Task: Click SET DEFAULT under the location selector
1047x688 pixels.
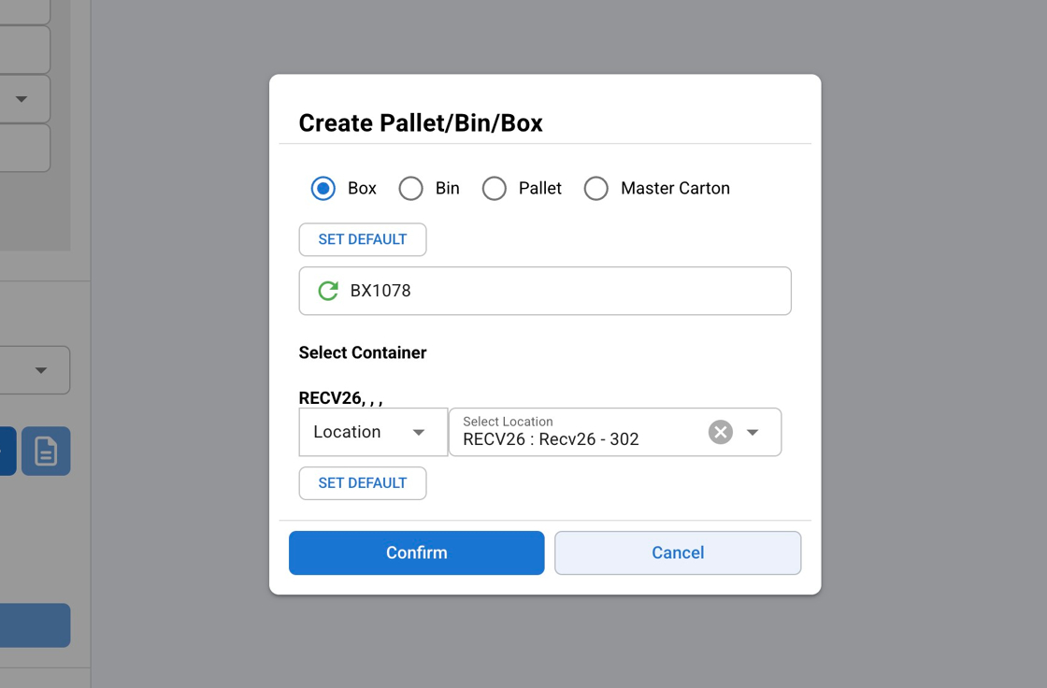Action: (x=363, y=483)
